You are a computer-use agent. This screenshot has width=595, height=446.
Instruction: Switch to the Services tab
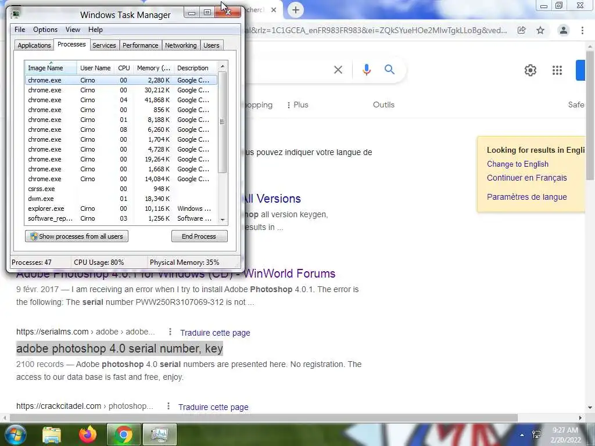point(104,45)
